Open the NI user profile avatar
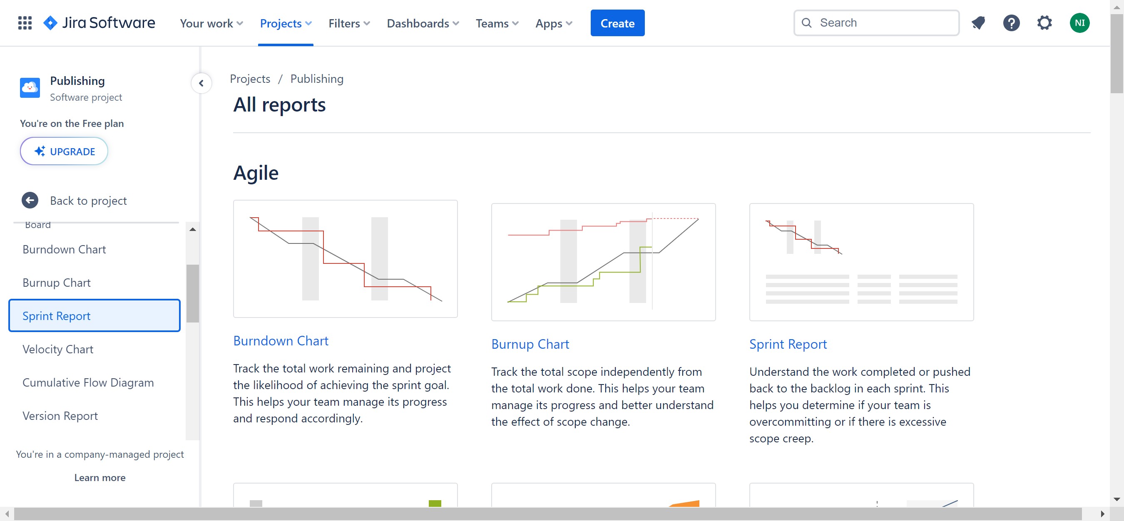Image resolution: width=1124 pixels, height=521 pixels. point(1079,23)
